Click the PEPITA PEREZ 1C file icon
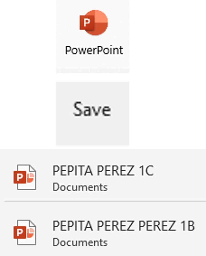 pyautogui.click(x=25, y=177)
